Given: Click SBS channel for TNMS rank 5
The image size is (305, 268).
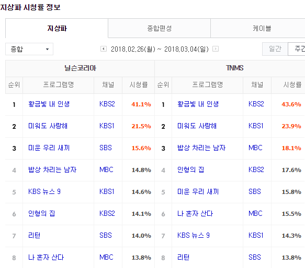Looking at the screenshot, I should tap(255, 192).
